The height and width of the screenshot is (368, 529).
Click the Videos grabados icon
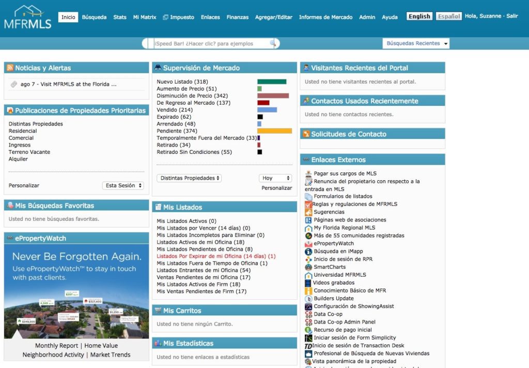pos(309,283)
